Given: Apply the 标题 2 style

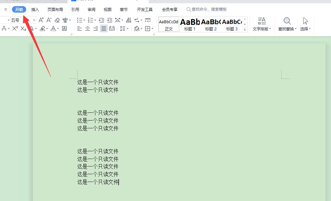Looking at the screenshot, I should (x=211, y=24).
